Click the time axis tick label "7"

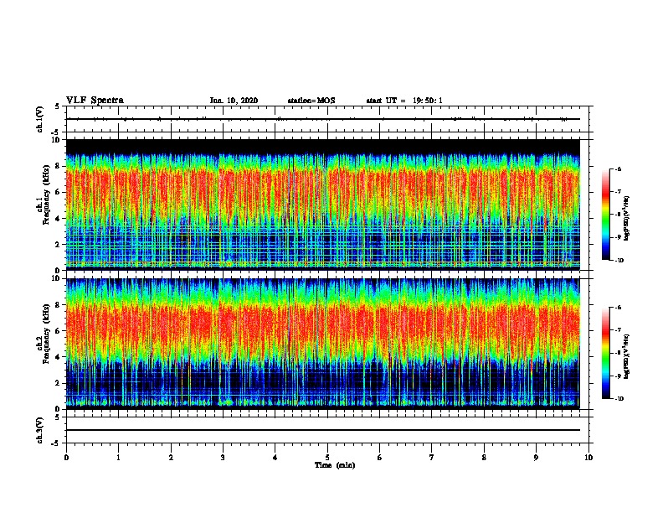432,458
